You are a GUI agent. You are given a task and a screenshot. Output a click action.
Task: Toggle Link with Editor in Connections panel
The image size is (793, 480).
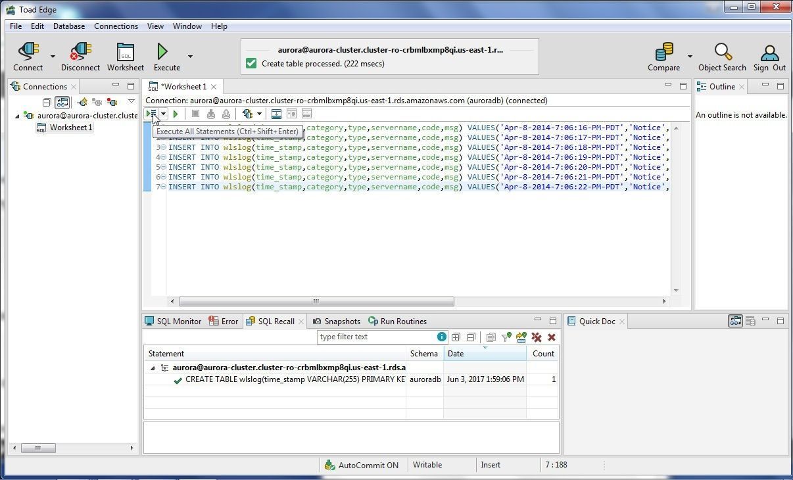[62, 102]
